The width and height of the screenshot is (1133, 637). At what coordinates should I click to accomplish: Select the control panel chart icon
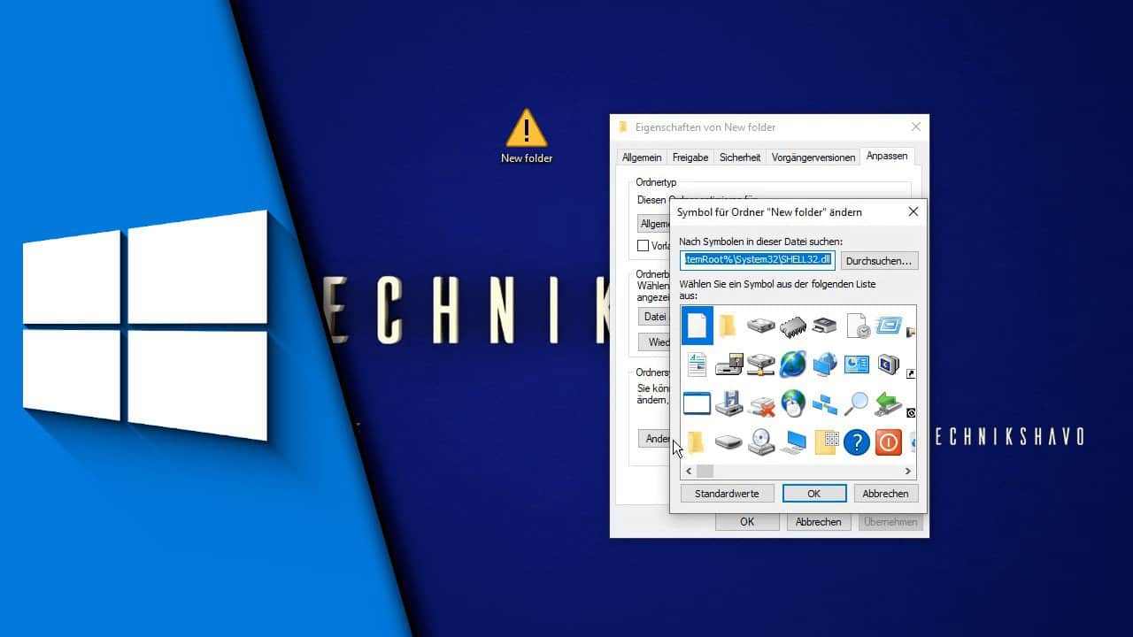tap(857, 364)
